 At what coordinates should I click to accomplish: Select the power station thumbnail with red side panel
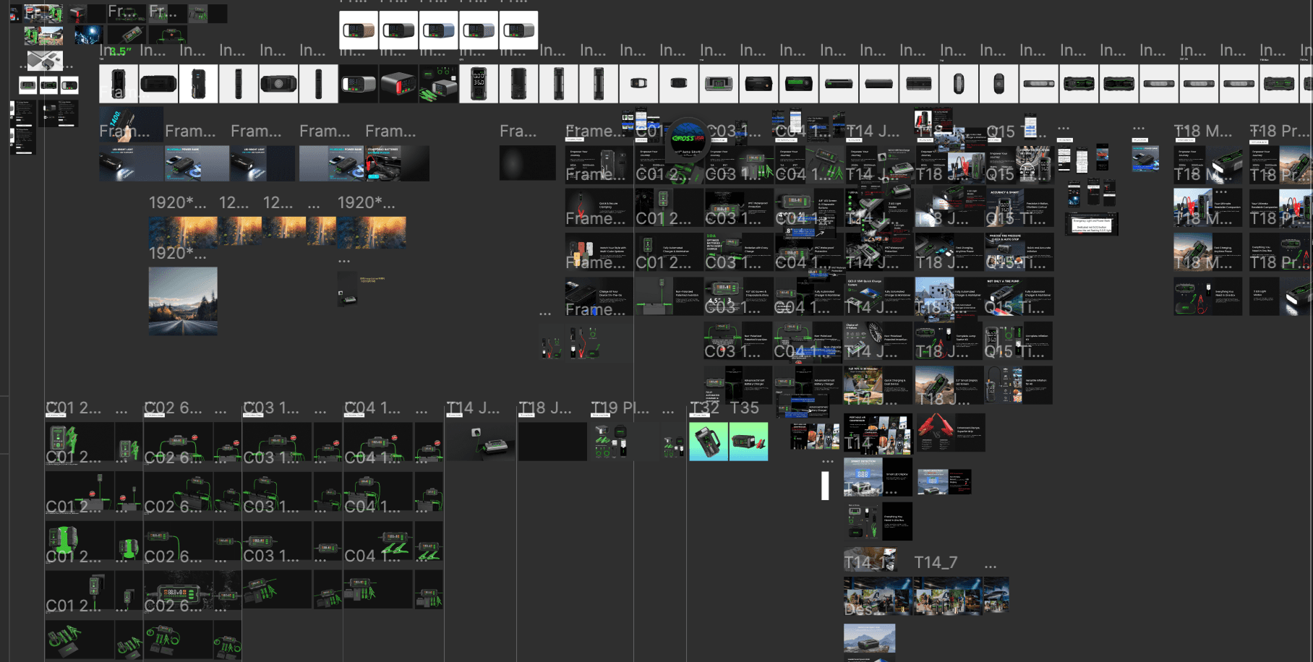tap(398, 84)
